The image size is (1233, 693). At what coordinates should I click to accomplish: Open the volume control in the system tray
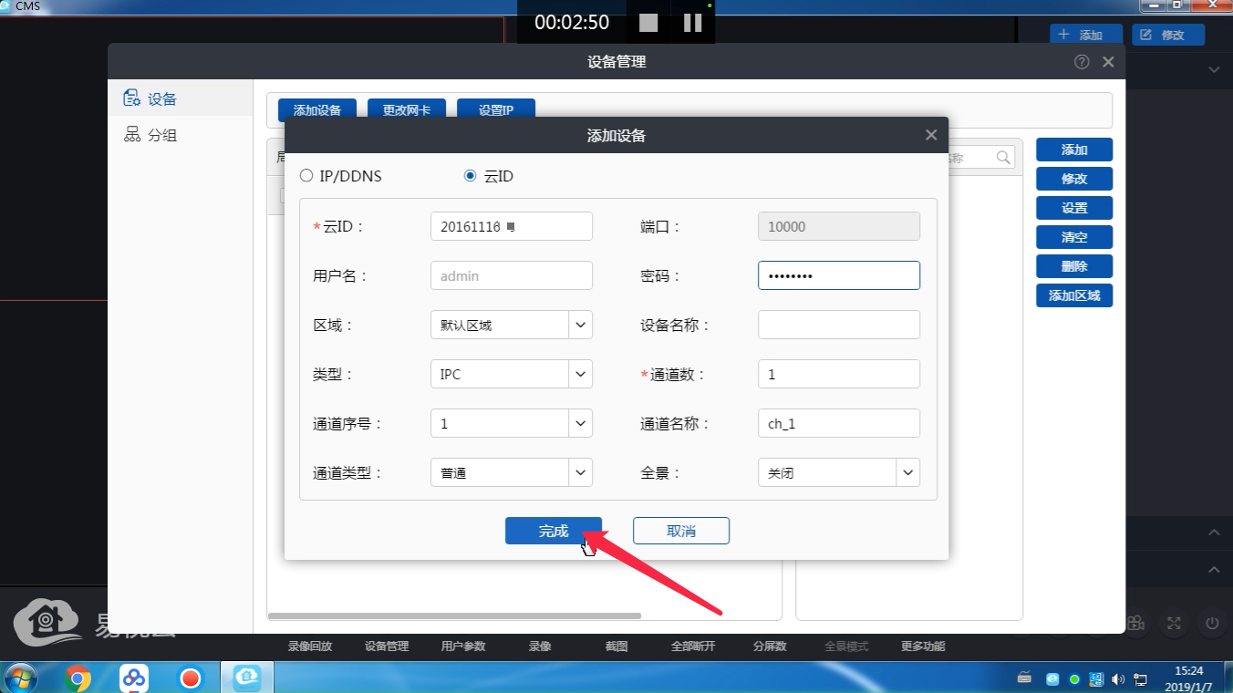pos(1118,679)
